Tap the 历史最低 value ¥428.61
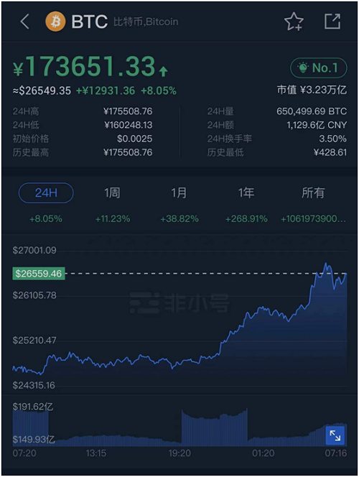The height and width of the screenshot is (477, 359). pos(330,152)
